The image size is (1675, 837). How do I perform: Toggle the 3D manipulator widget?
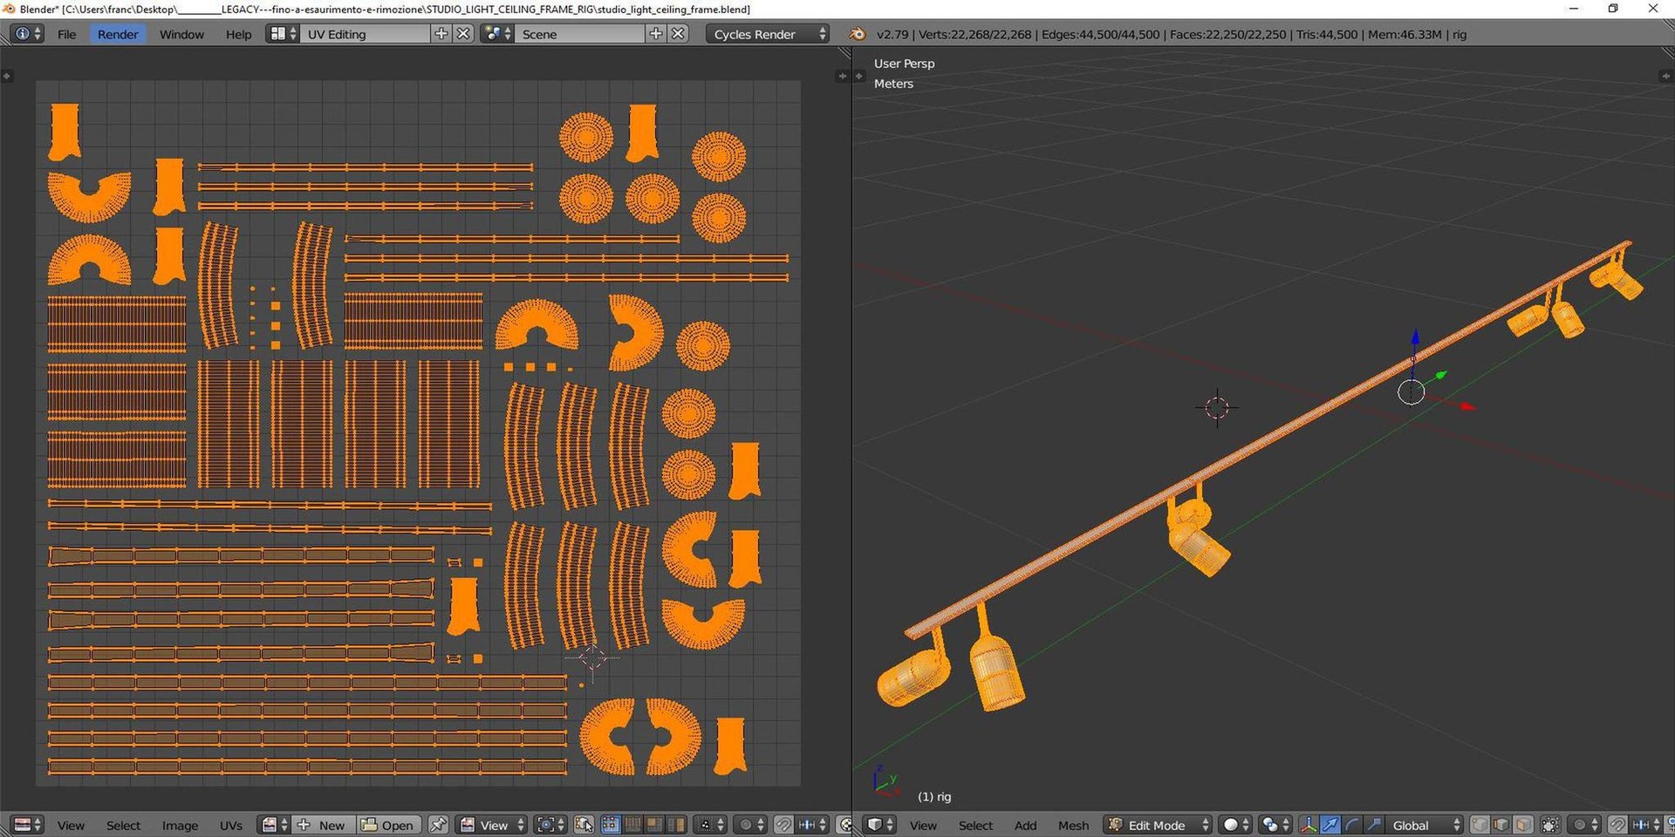click(x=1309, y=825)
